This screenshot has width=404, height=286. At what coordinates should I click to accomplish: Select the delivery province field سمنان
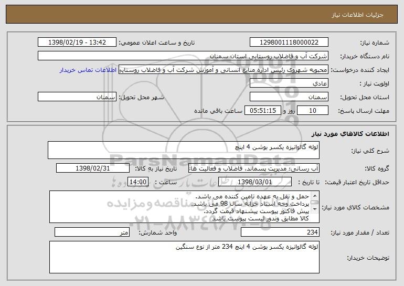click(289, 97)
